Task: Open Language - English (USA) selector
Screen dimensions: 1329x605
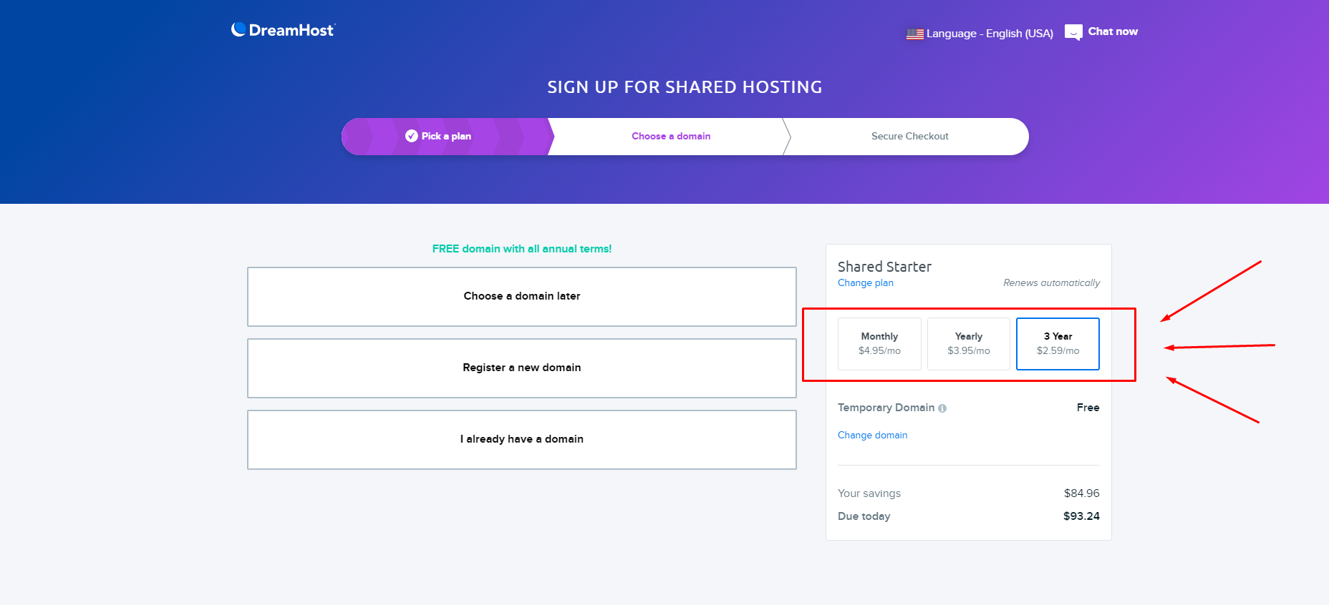Action: tap(980, 34)
